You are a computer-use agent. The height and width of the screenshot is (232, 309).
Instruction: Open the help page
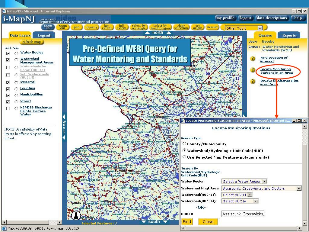298,18
